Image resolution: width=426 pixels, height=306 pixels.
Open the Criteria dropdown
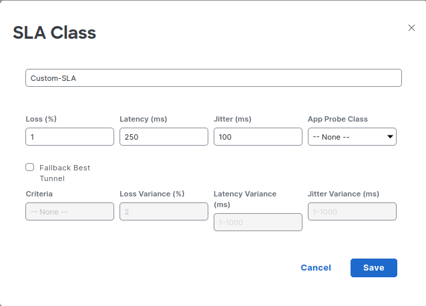coord(69,212)
